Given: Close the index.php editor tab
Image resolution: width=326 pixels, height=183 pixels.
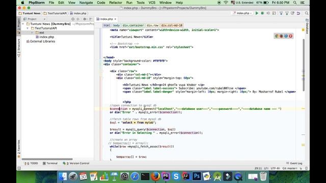Looking at the screenshot, I should [x=116, y=19].
